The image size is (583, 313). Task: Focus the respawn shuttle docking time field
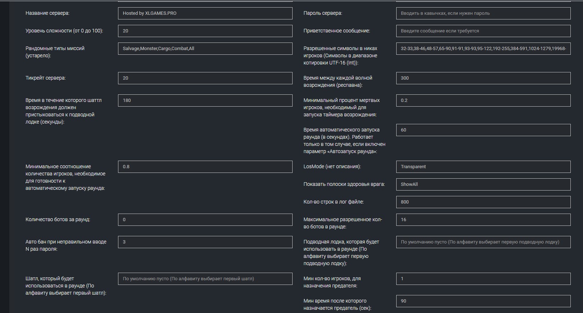point(205,100)
